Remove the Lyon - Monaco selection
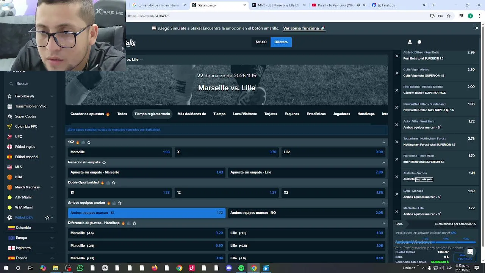This screenshot has height=273, width=485. [x=397, y=194]
